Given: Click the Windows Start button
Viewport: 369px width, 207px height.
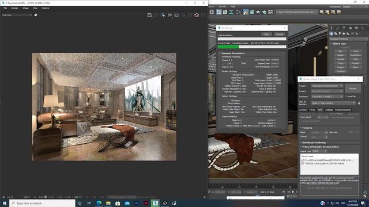Looking at the screenshot, I should coord(5,203).
